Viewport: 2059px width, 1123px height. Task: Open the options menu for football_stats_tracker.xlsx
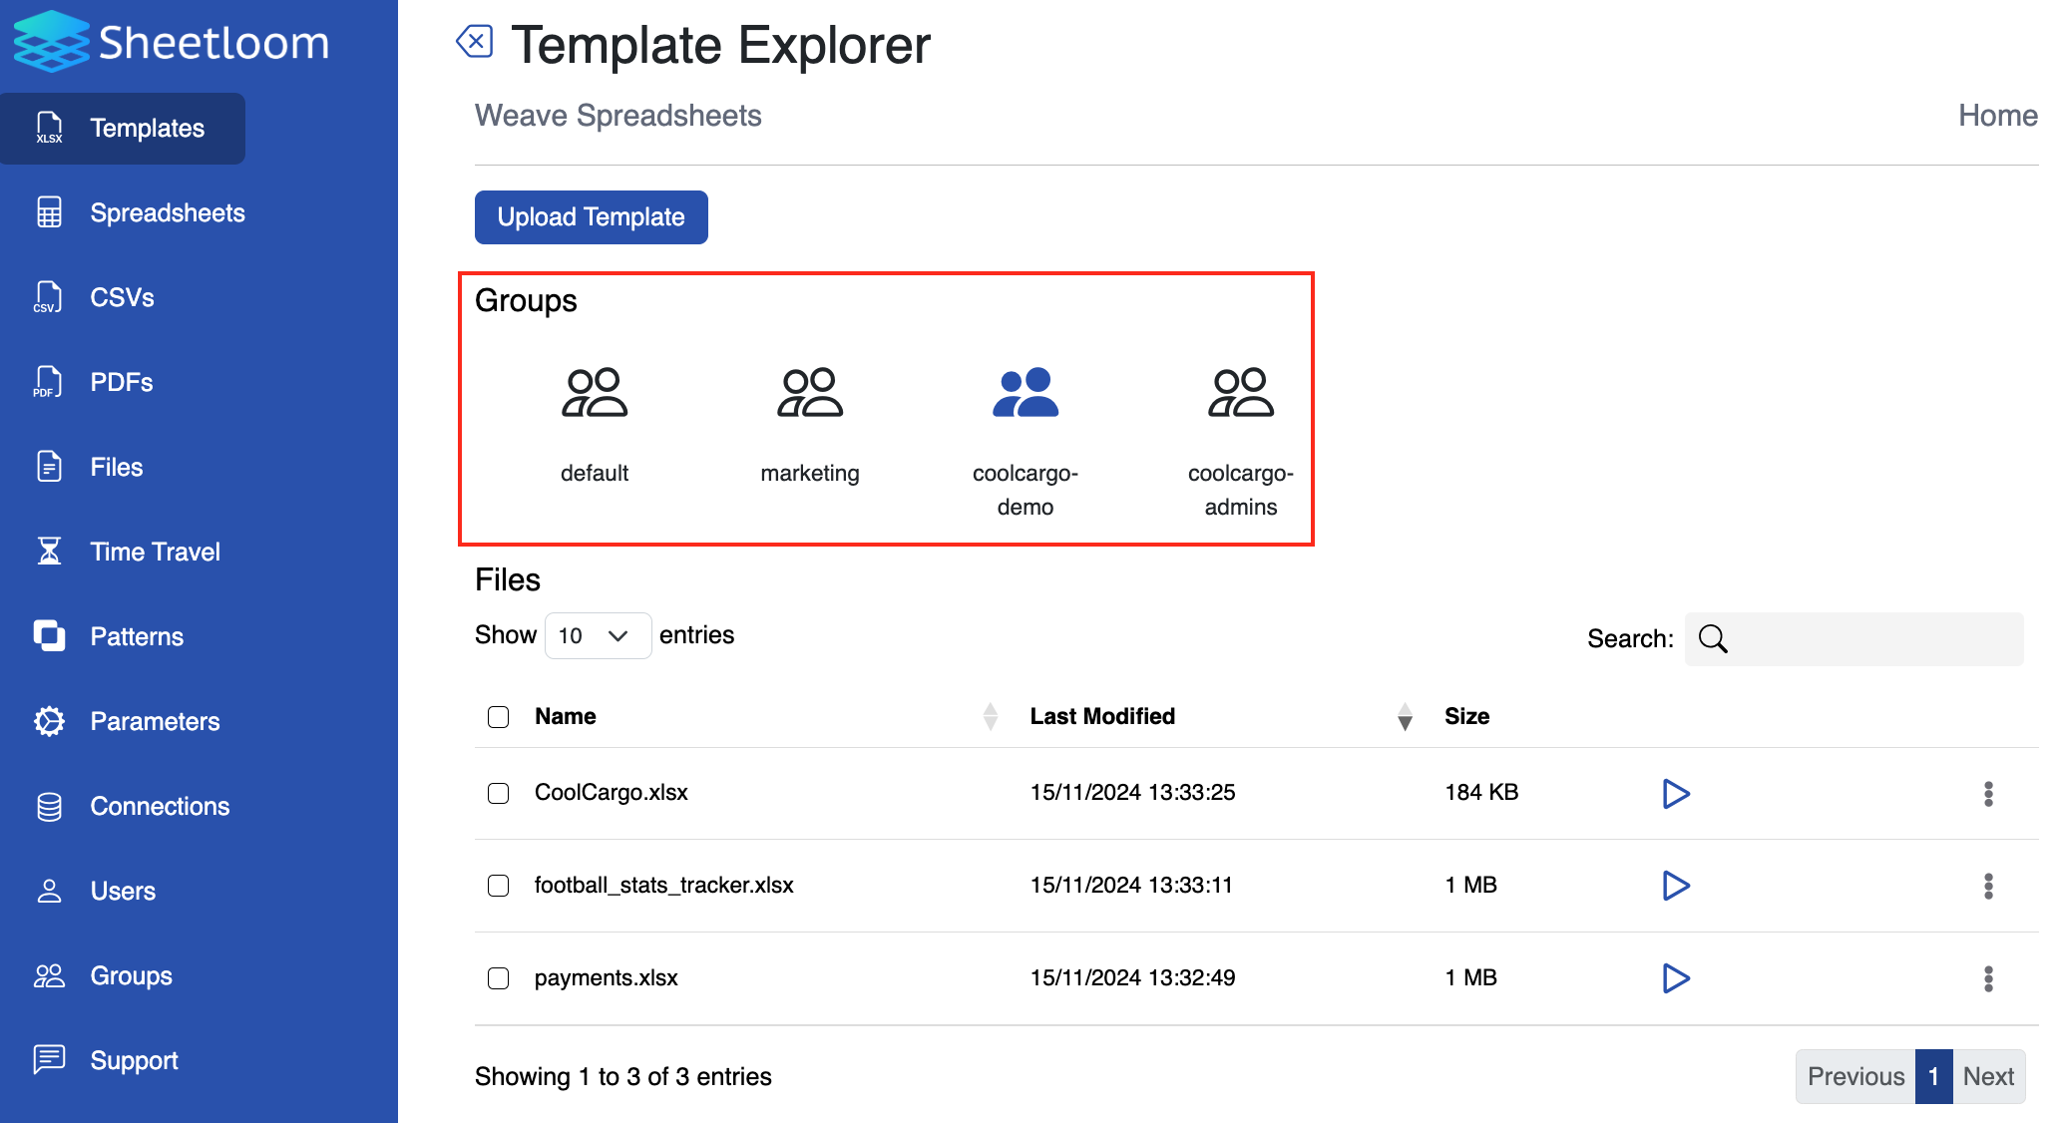1988,887
